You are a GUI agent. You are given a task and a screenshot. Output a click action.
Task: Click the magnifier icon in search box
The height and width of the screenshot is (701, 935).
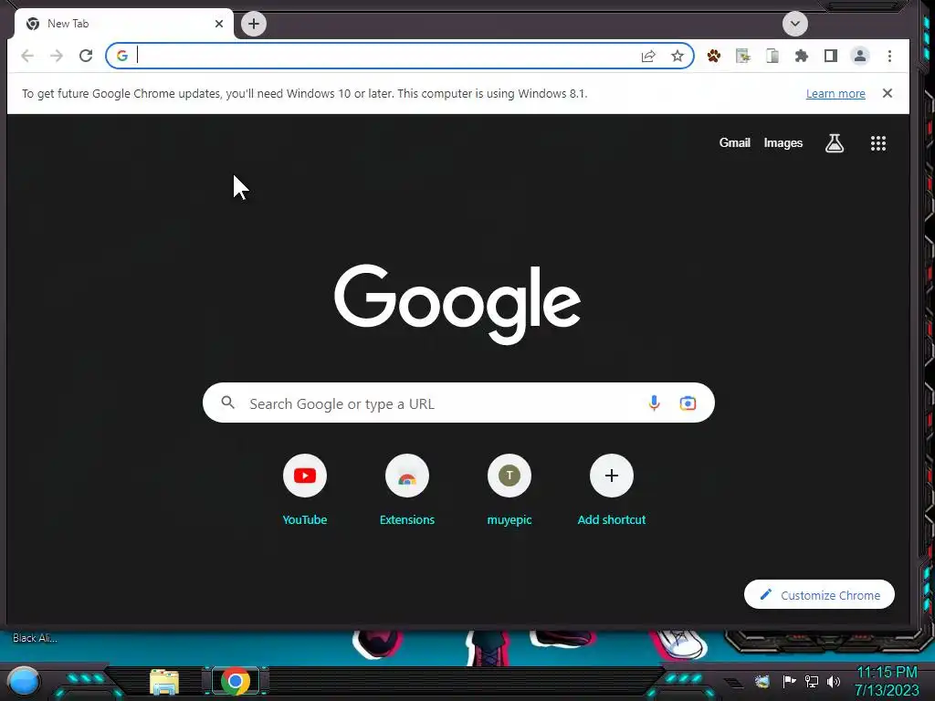[227, 403]
